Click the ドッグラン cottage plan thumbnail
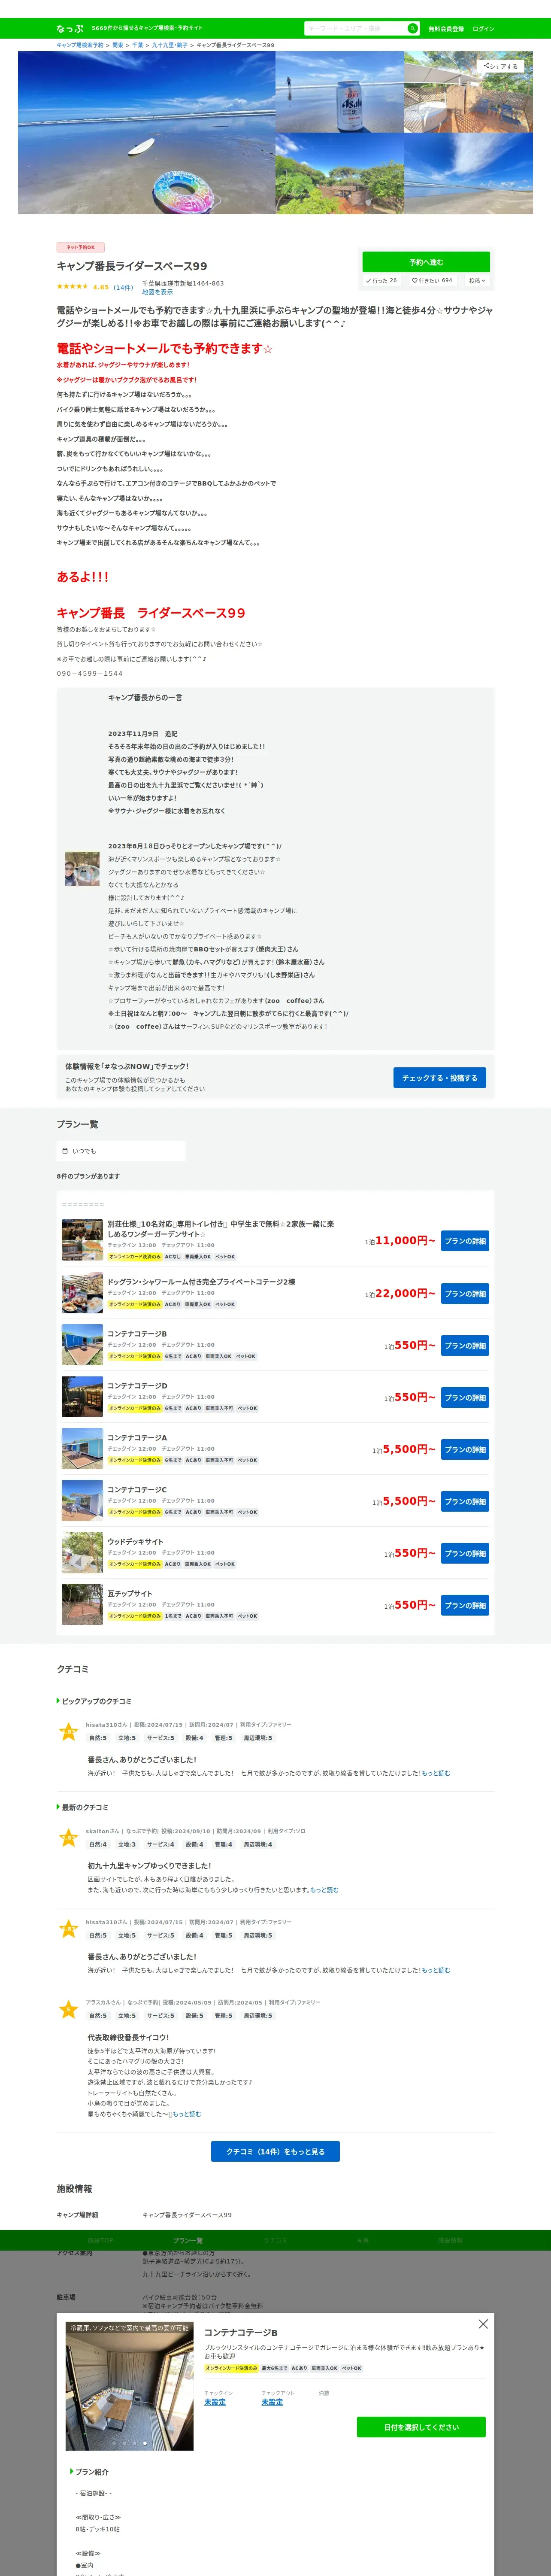 pos(82,1293)
